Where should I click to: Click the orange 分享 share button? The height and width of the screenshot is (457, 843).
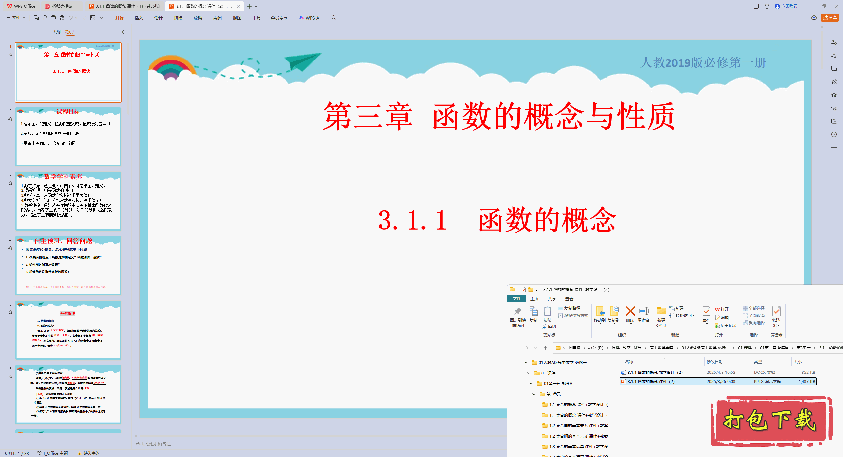(x=829, y=18)
